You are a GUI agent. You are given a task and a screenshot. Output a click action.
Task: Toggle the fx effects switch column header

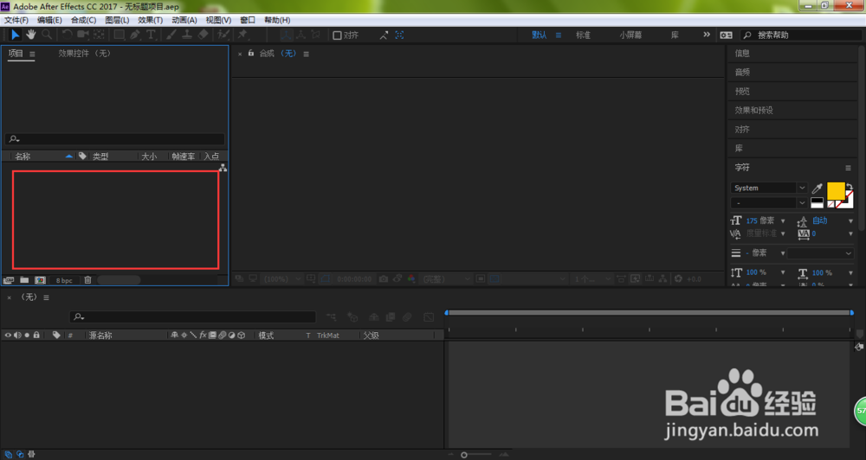point(203,335)
